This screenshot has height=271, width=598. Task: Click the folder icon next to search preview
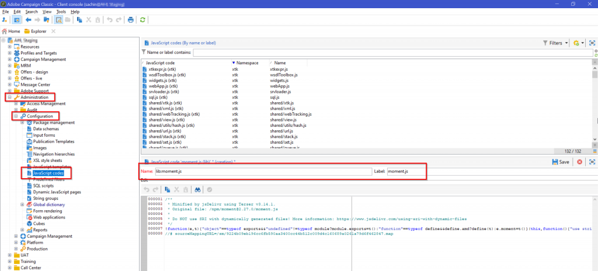68,20
